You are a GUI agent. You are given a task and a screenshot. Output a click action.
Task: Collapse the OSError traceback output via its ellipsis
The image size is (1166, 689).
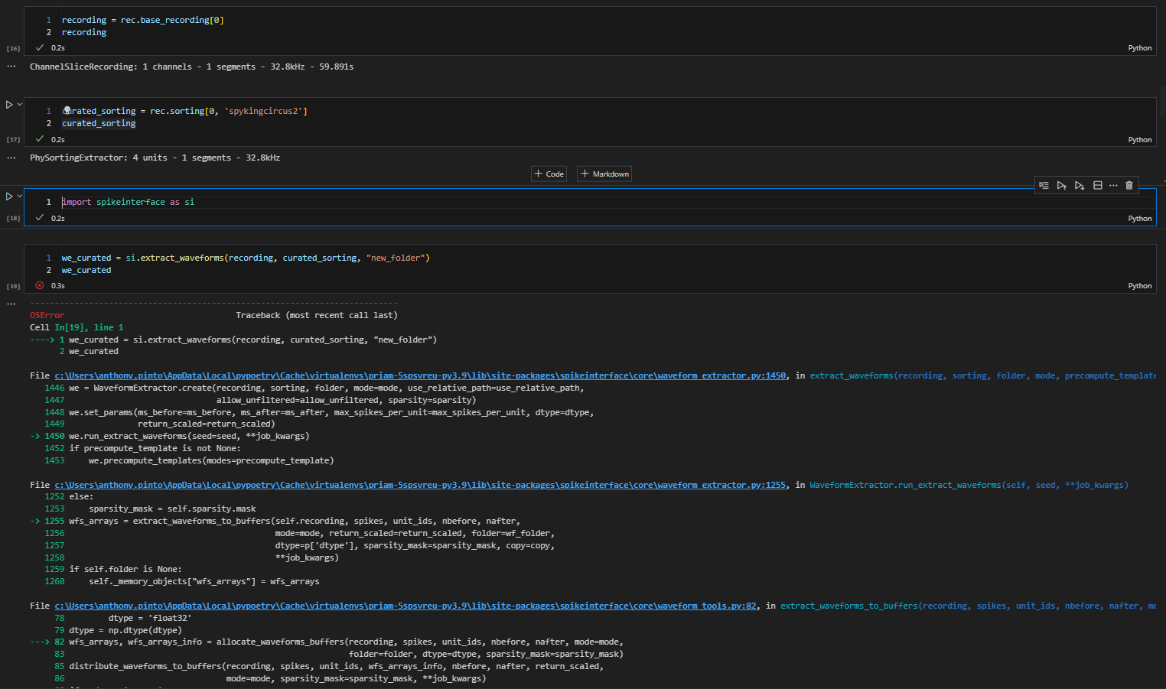tap(11, 303)
